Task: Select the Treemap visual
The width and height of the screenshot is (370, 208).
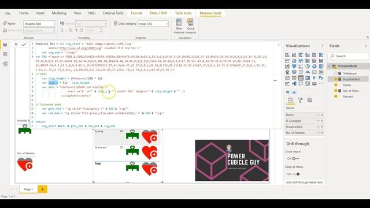Action: (321, 66)
